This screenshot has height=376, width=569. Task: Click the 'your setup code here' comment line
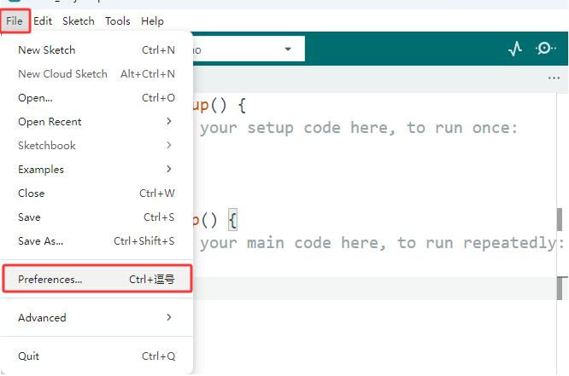359,128
